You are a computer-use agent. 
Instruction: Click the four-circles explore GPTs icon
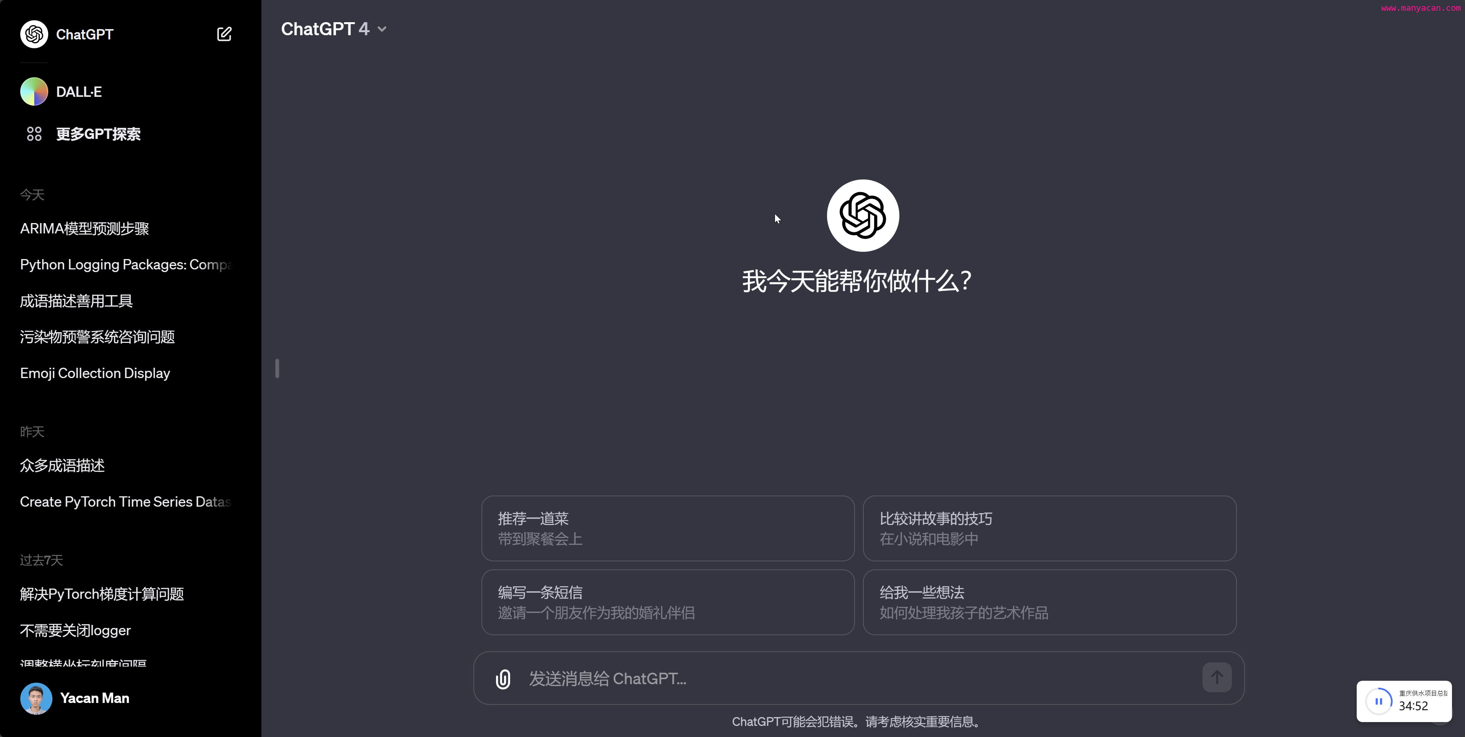pyautogui.click(x=34, y=134)
